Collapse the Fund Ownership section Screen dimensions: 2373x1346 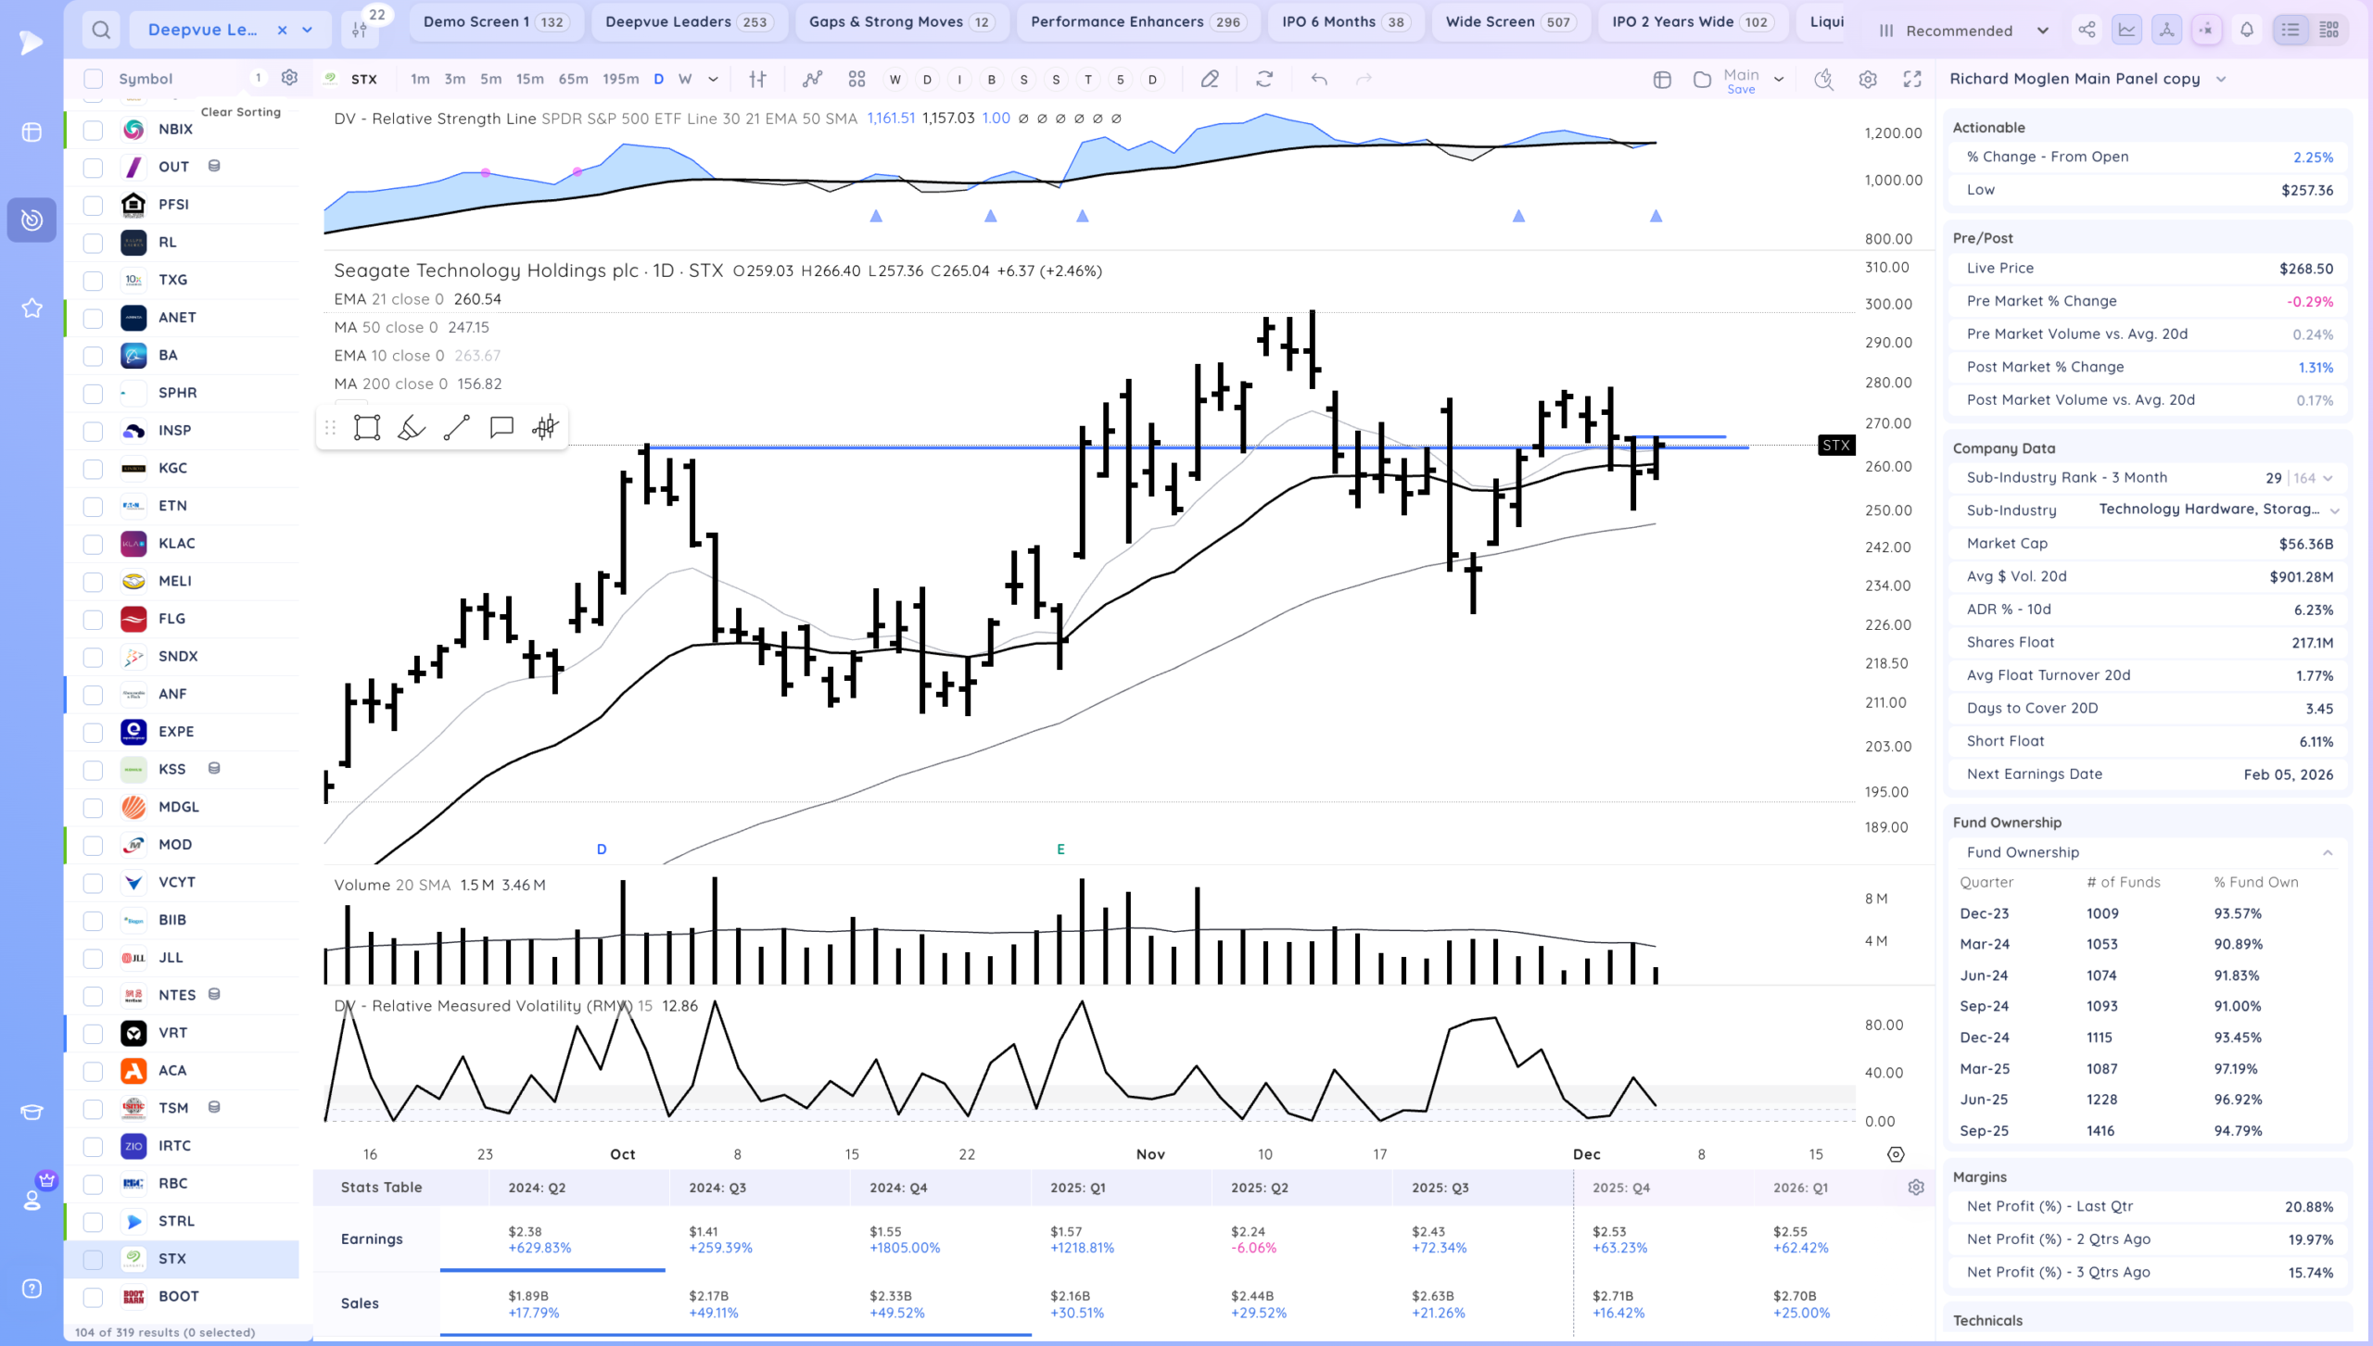coord(2328,852)
